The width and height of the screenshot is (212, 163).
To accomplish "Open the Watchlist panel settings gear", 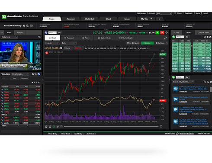I will pos(32,74).
